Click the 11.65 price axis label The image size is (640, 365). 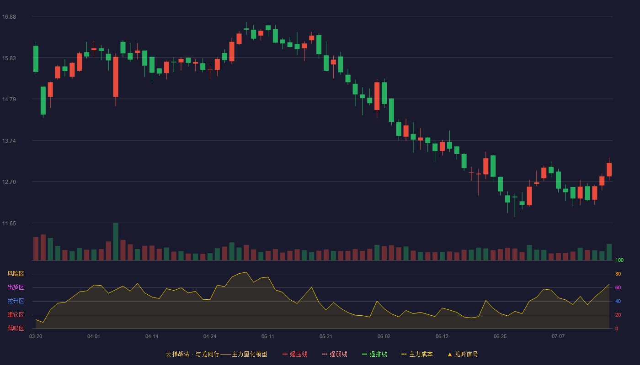pyautogui.click(x=9, y=224)
